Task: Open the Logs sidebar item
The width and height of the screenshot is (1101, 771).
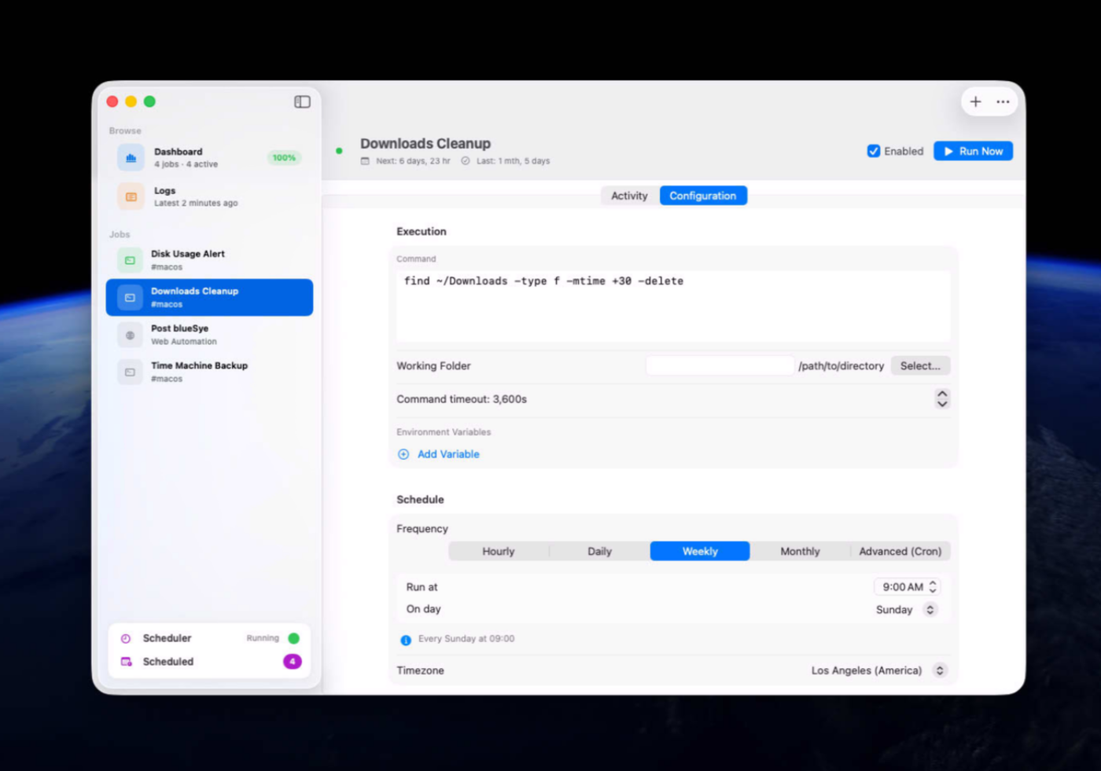Action: [209, 196]
